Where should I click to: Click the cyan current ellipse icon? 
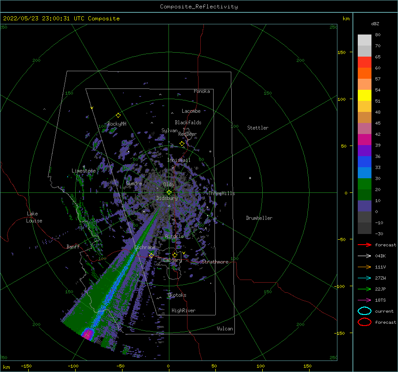364,311
